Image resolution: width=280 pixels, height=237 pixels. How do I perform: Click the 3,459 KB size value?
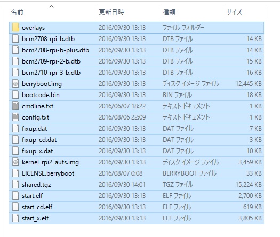coord(250,162)
